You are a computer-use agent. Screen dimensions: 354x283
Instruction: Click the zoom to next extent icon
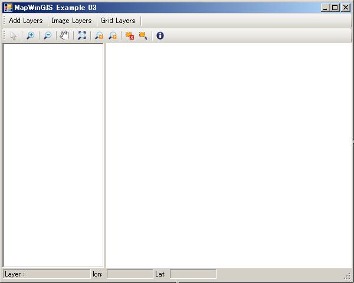point(112,35)
